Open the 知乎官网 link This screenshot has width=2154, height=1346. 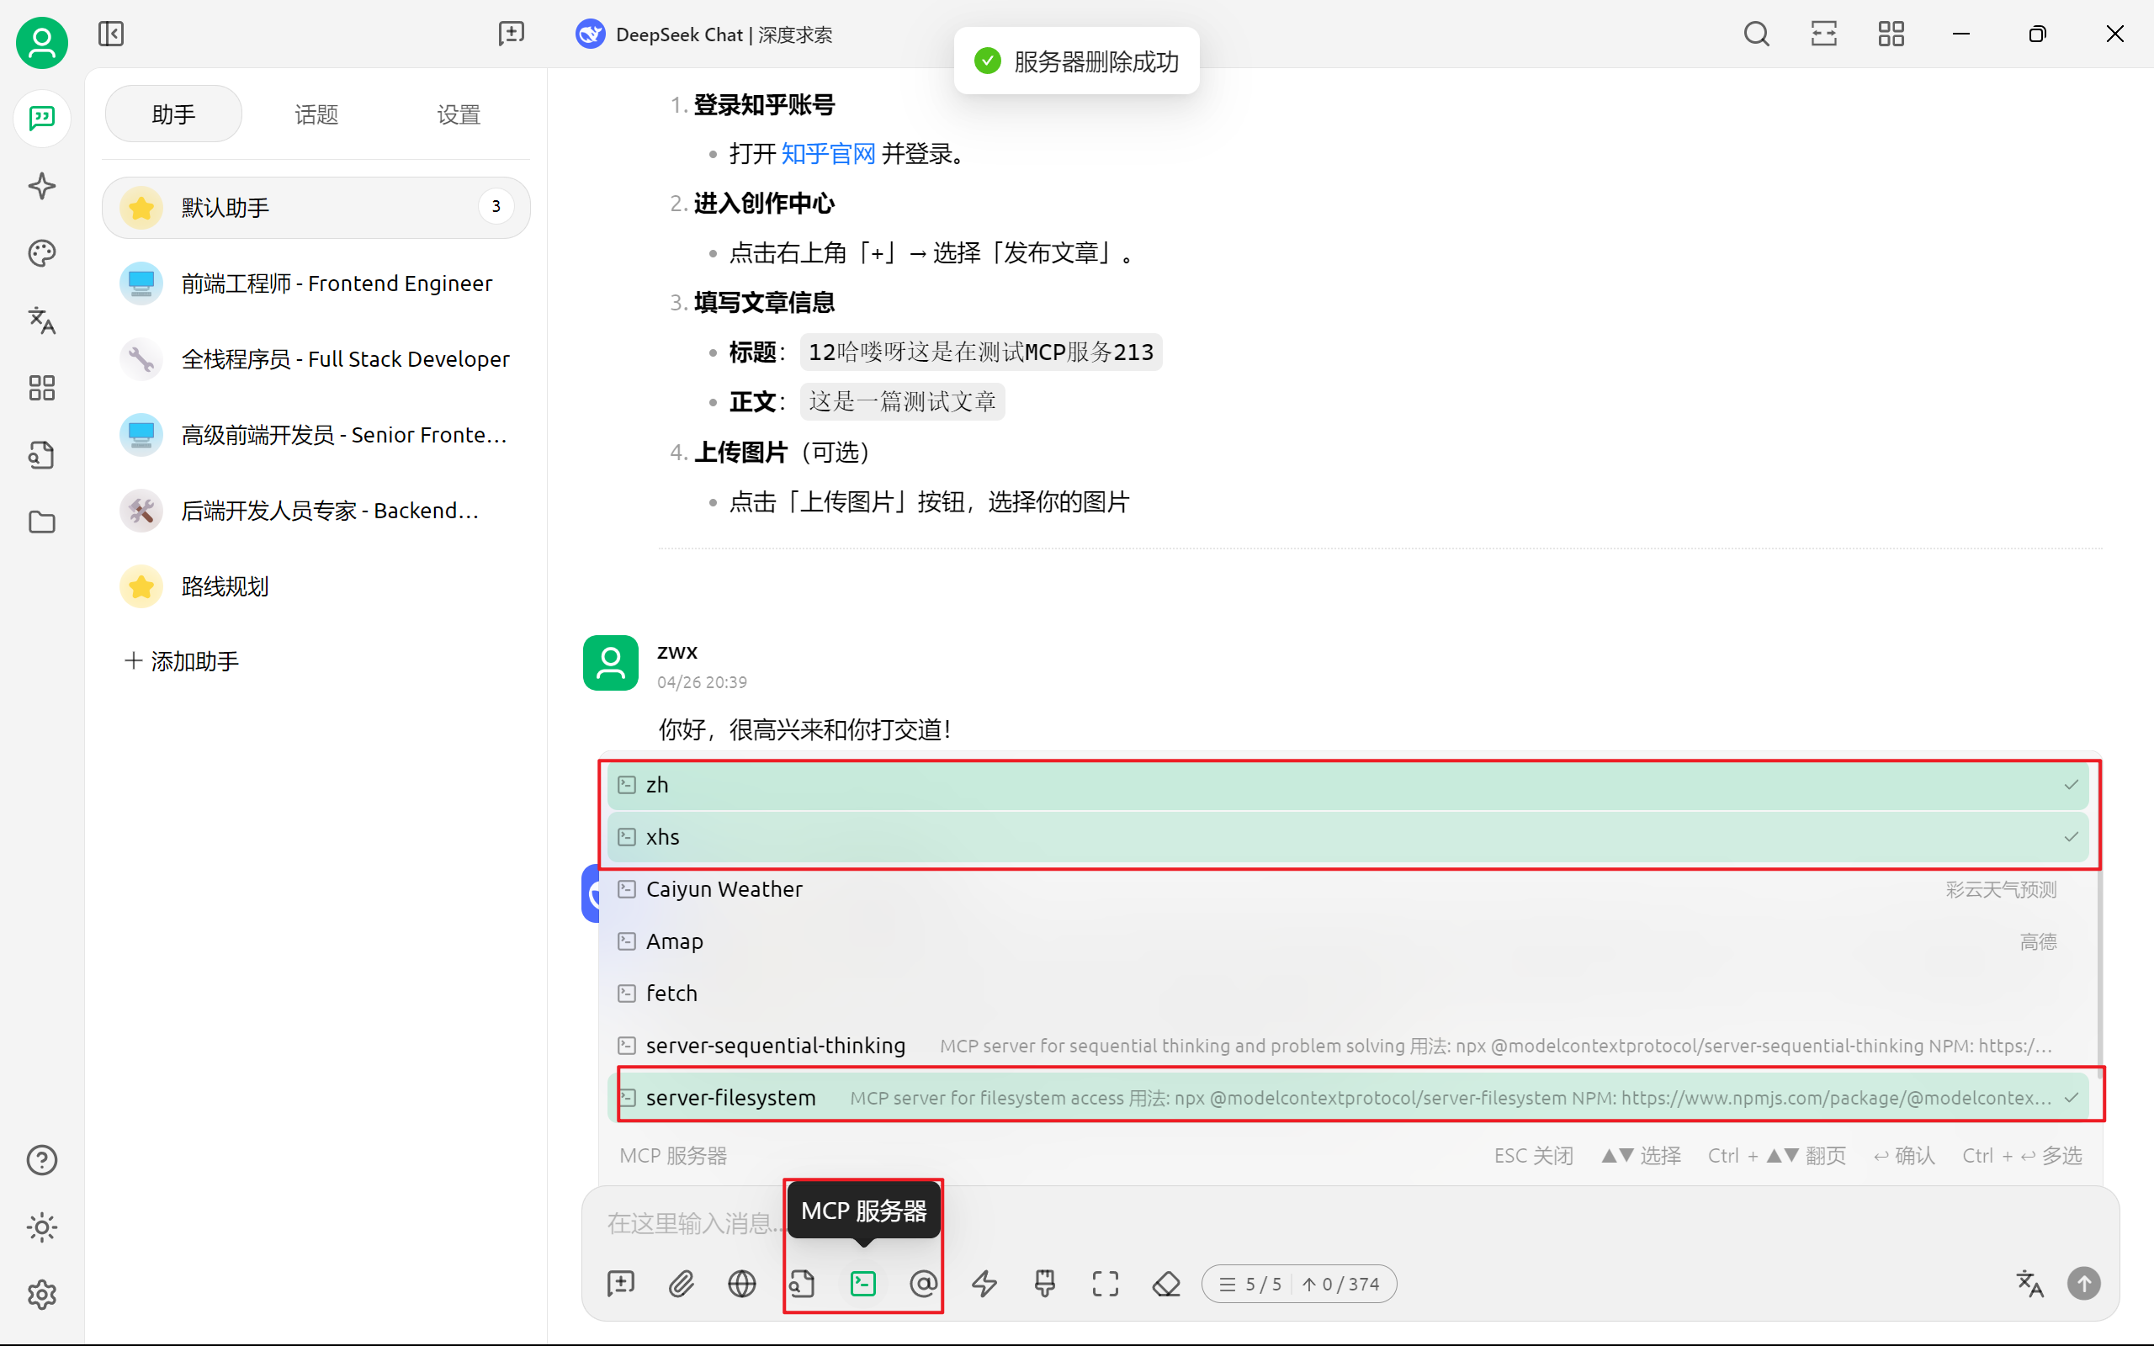click(x=828, y=154)
